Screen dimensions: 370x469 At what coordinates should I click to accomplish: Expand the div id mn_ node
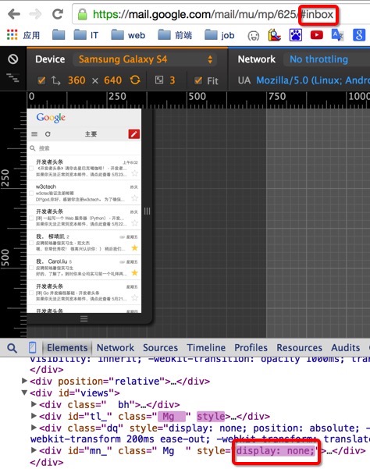(34, 450)
